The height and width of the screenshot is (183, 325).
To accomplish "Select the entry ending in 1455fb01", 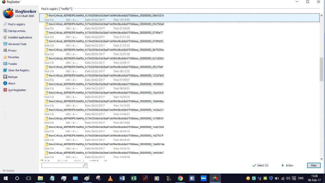I will click(180, 86).
